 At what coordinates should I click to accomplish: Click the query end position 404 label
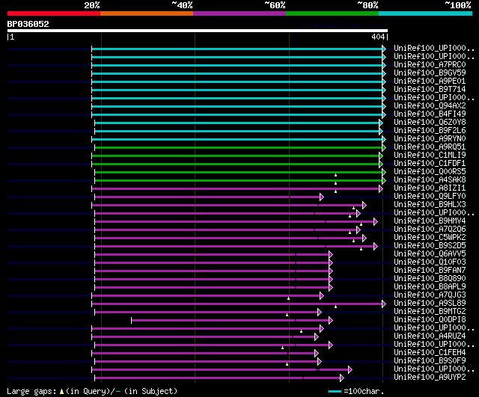pyautogui.click(x=378, y=37)
